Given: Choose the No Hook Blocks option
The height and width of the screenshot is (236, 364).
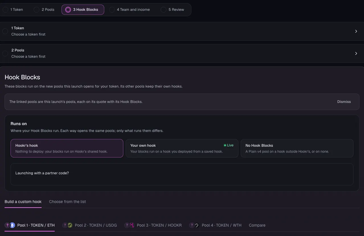Looking at the screenshot, I should 297,148.
